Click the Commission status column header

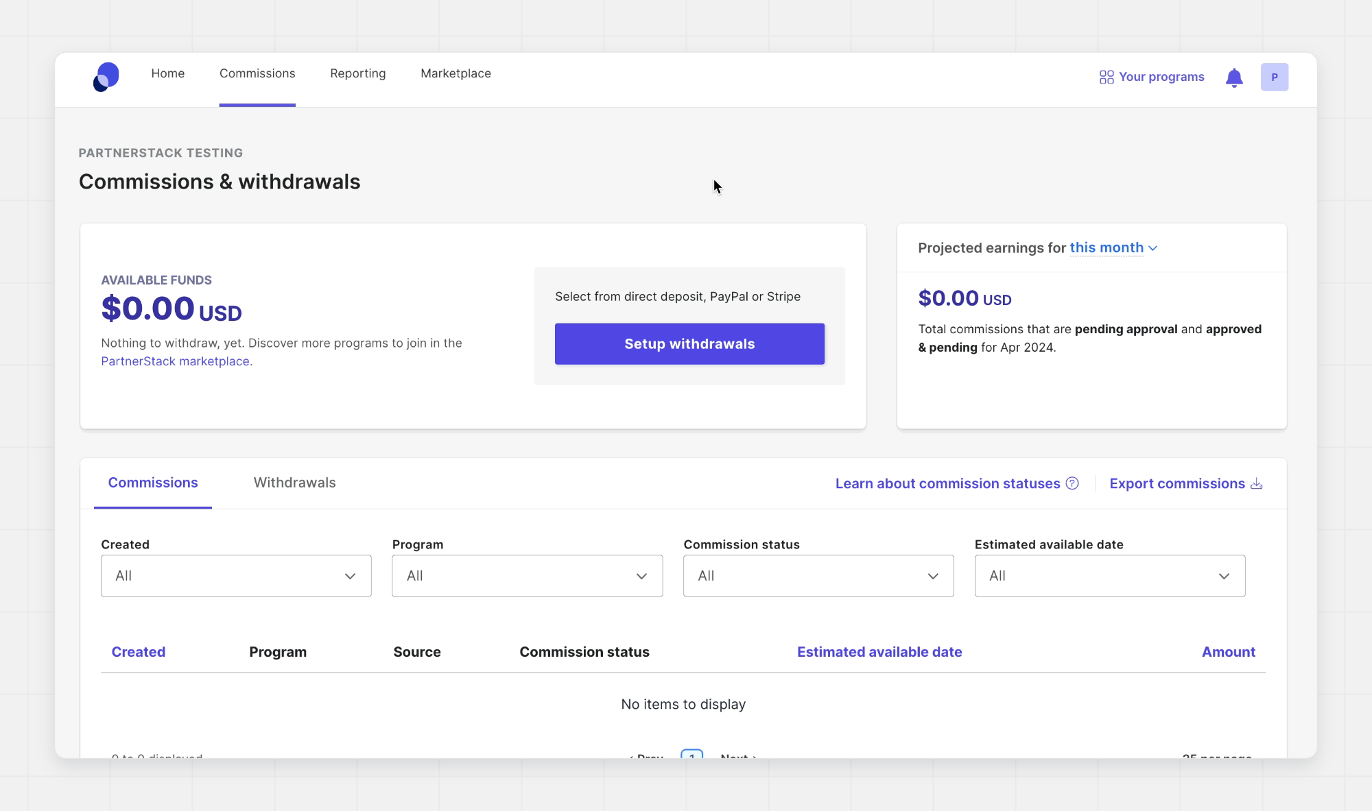pos(584,652)
